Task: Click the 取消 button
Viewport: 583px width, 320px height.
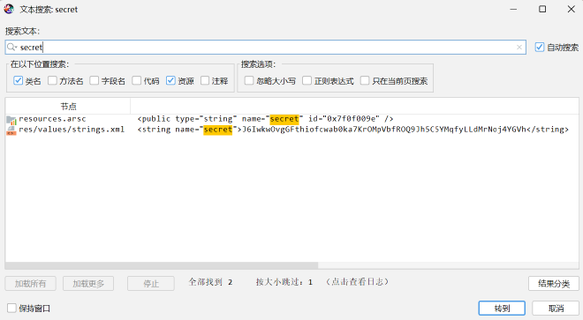Action: click(556, 309)
